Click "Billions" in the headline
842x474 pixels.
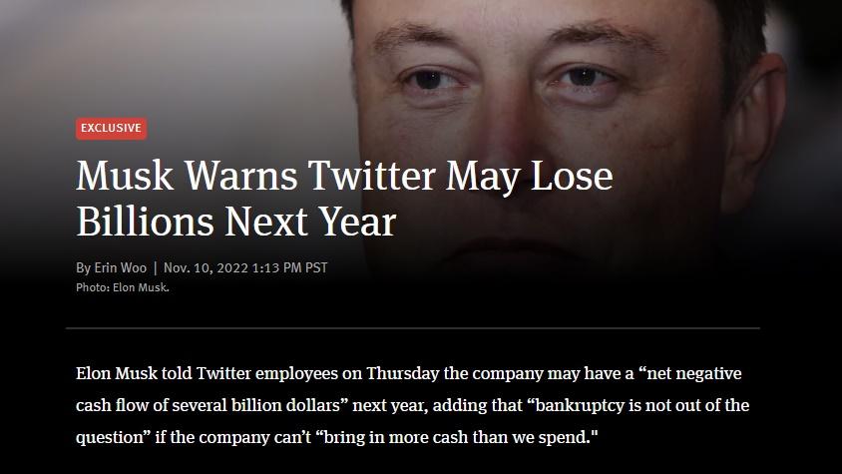(x=146, y=221)
